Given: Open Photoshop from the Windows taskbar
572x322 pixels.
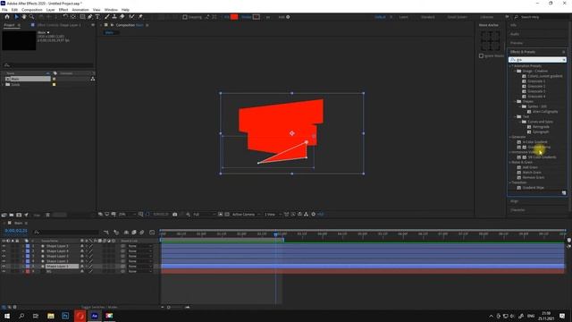Looking at the screenshot, I should pyautogui.click(x=65, y=316).
